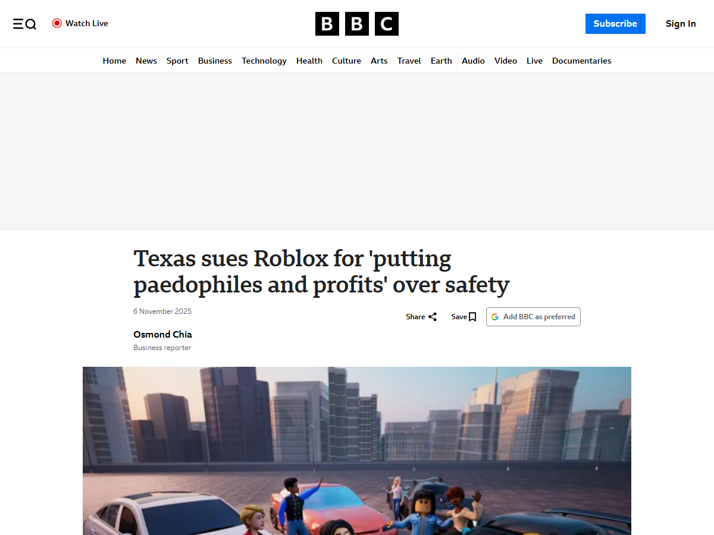The height and width of the screenshot is (535, 714).
Task: Open the Culture section
Action: click(346, 61)
